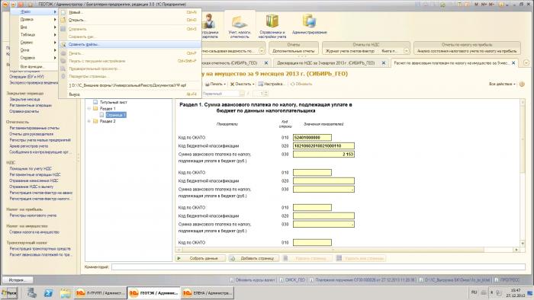The height and width of the screenshot is (300, 534).
Task: Open Все действия dropdown
Action: tap(502, 84)
